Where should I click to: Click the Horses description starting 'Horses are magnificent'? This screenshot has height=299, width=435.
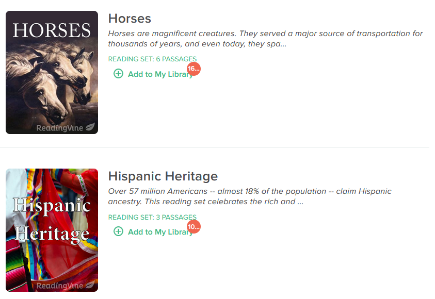265,39
